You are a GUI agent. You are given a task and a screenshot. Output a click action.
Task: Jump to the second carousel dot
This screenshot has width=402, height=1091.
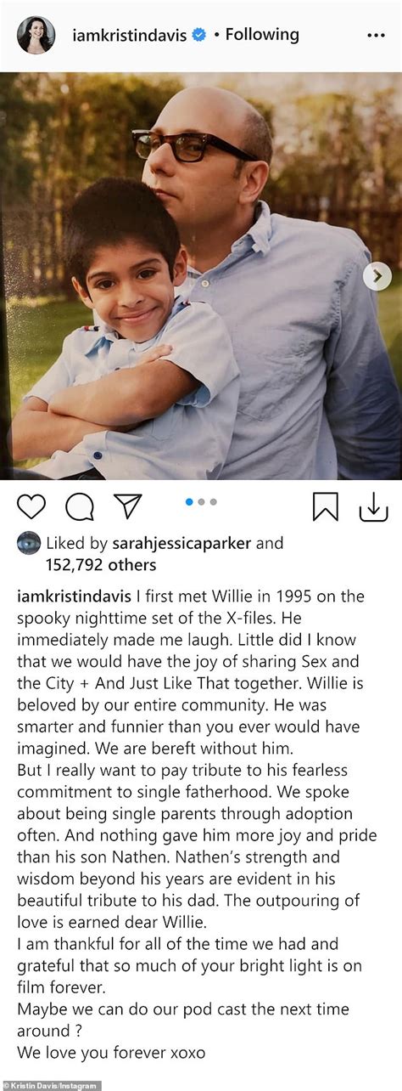[201, 501]
